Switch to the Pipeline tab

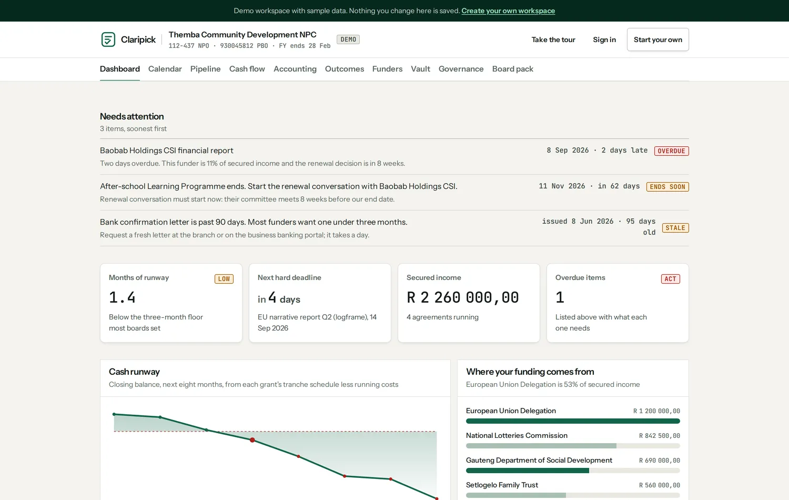click(x=206, y=69)
